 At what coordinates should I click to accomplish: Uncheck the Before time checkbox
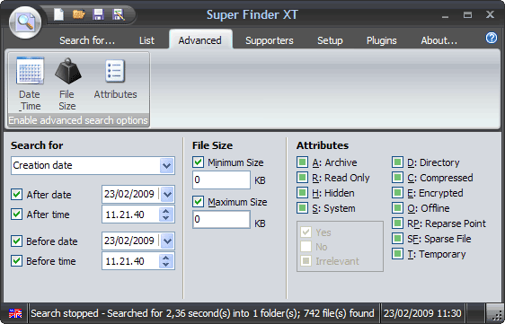pos(16,261)
